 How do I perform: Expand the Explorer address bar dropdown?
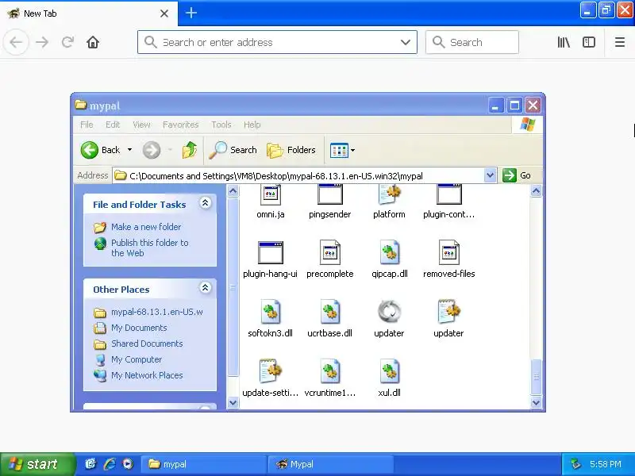490,175
